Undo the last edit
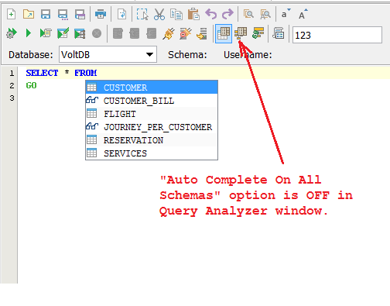This screenshot has width=390, height=306. (211, 14)
